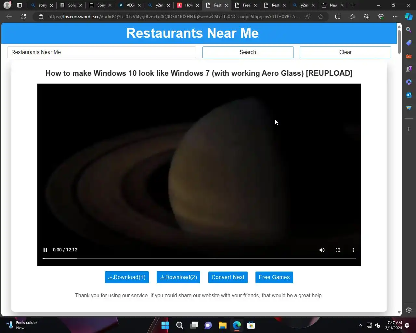Click the Download(2) button
The height and width of the screenshot is (333, 416).
pos(178,277)
